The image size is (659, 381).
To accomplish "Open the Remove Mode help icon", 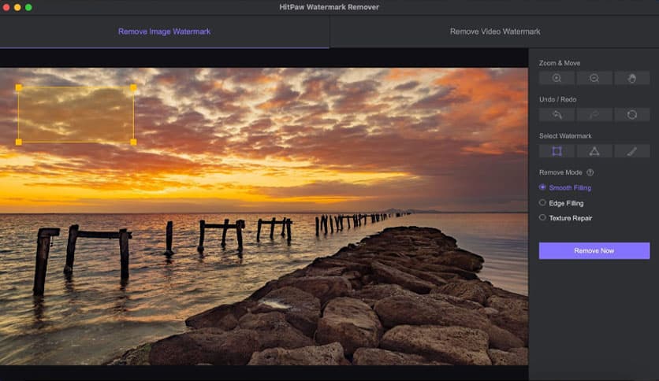I will click(590, 172).
